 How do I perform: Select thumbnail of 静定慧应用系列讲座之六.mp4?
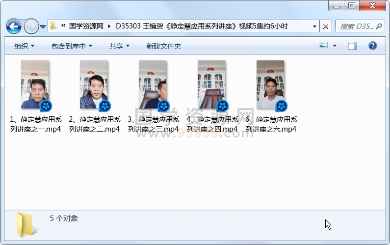[270, 84]
